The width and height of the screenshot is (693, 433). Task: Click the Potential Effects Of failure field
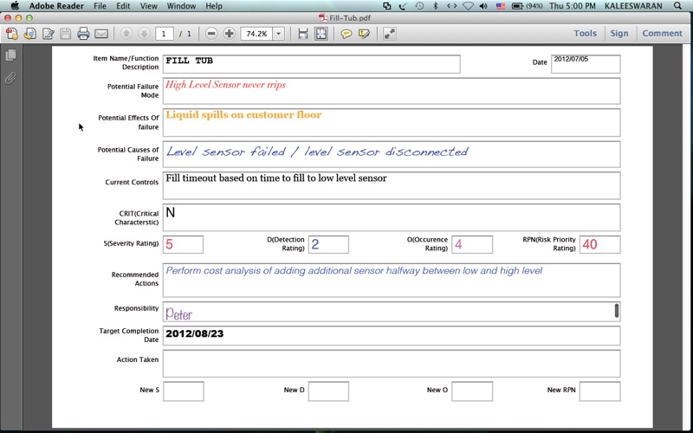point(392,122)
